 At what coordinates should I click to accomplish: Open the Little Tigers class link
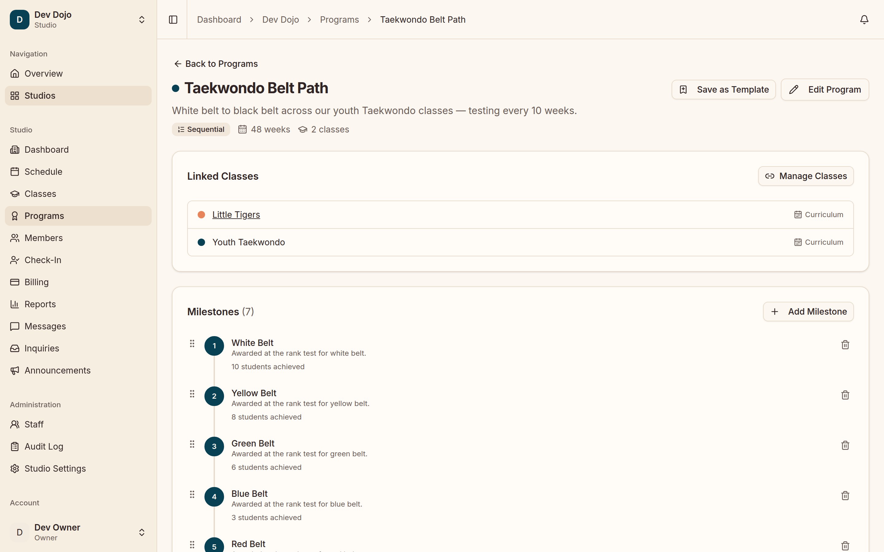(236, 215)
